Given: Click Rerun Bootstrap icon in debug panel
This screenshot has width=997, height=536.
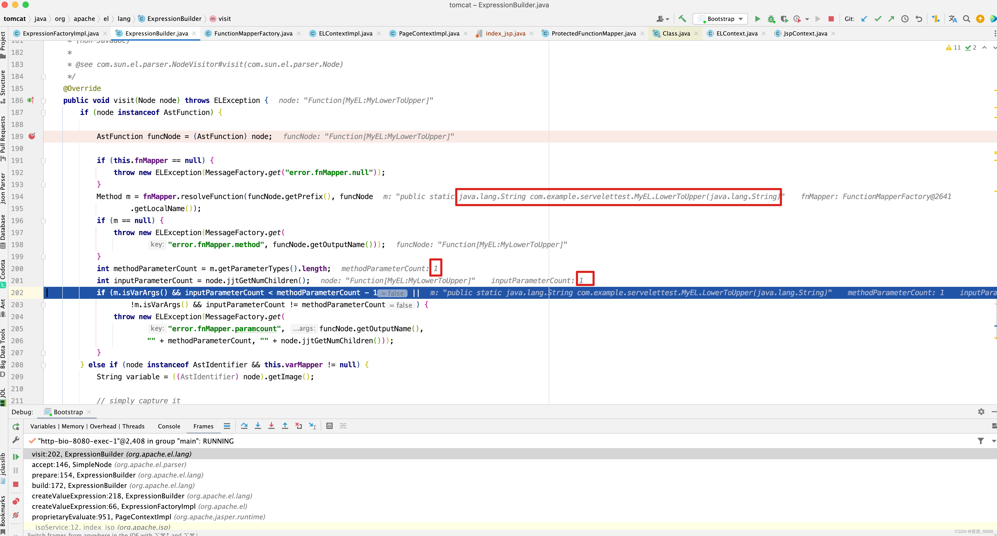Looking at the screenshot, I should (x=16, y=427).
